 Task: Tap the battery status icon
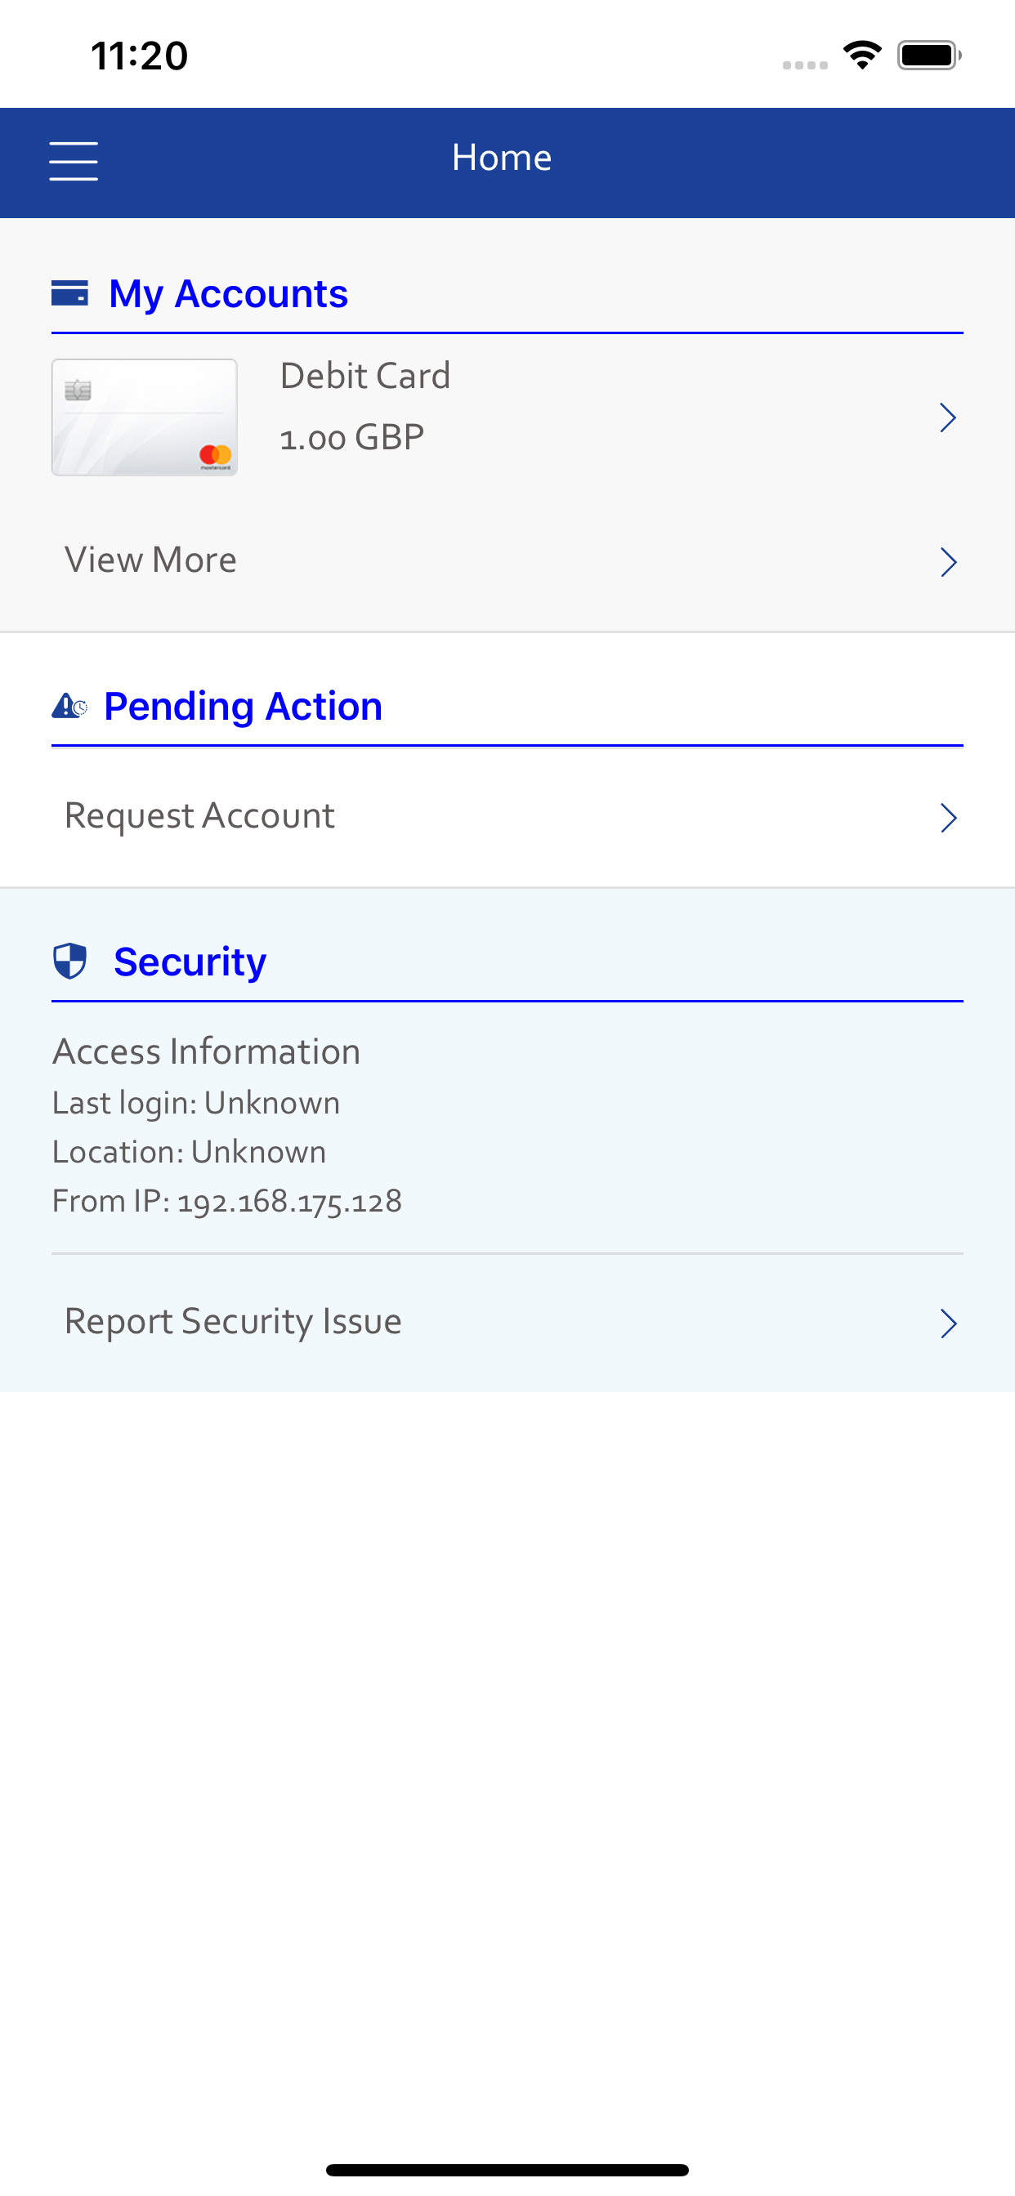click(x=929, y=56)
